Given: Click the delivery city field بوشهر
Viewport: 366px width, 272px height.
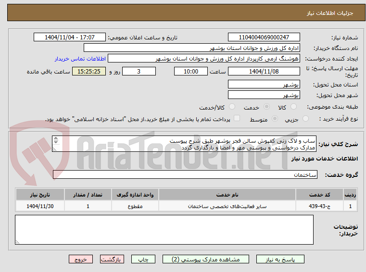Looking at the screenshot, I should click(x=264, y=95).
